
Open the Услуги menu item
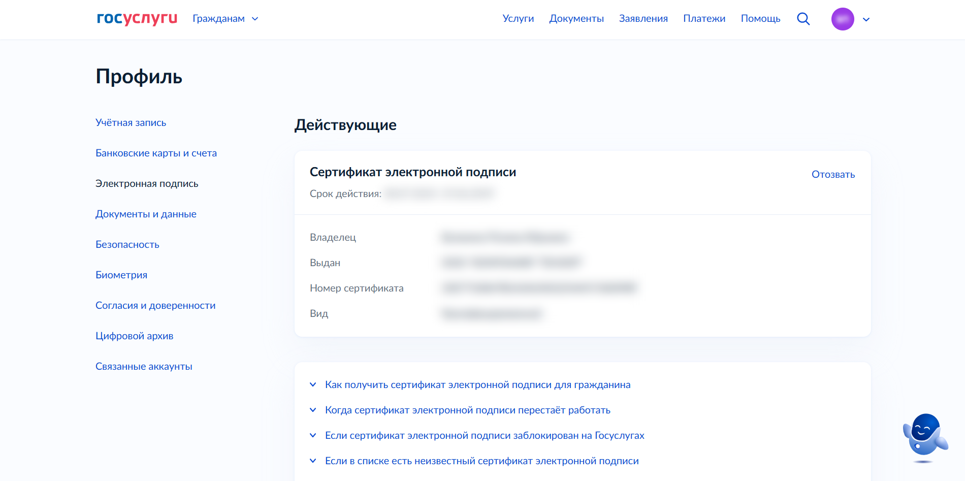click(518, 19)
